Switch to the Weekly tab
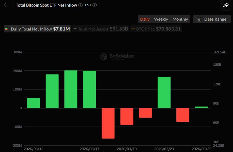The width and height of the screenshot is (233, 152). 161,19
